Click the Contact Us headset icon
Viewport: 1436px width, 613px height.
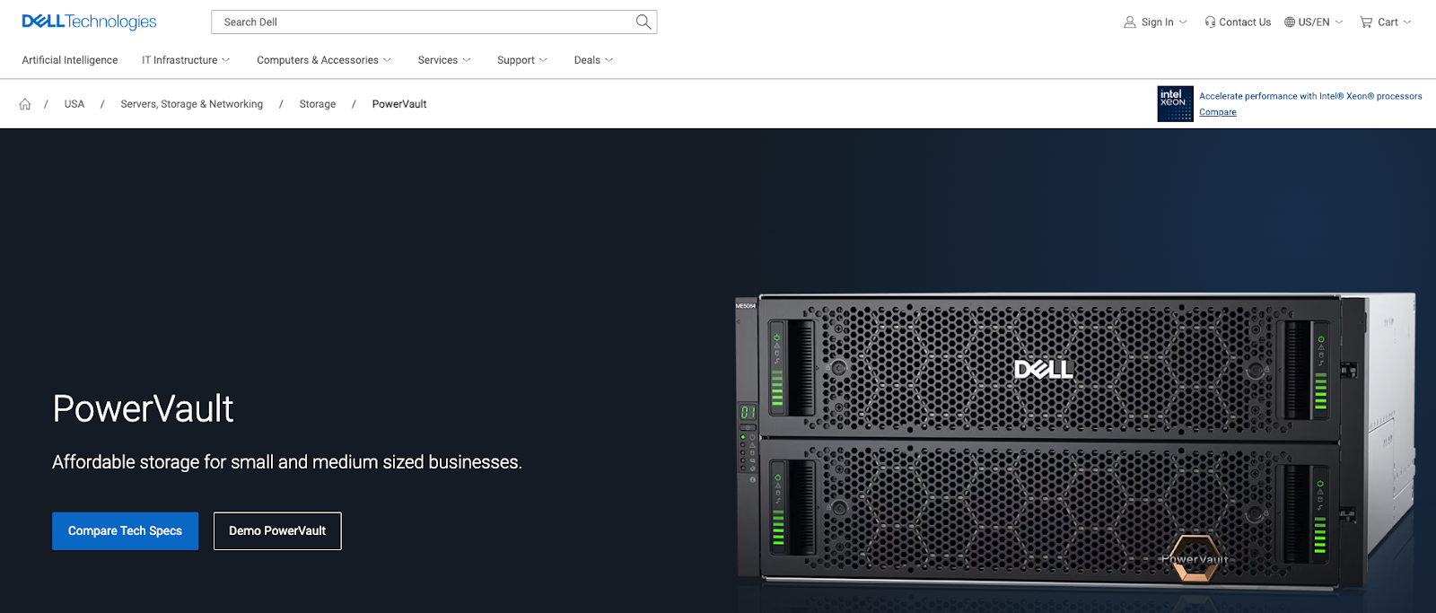pyautogui.click(x=1210, y=22)
